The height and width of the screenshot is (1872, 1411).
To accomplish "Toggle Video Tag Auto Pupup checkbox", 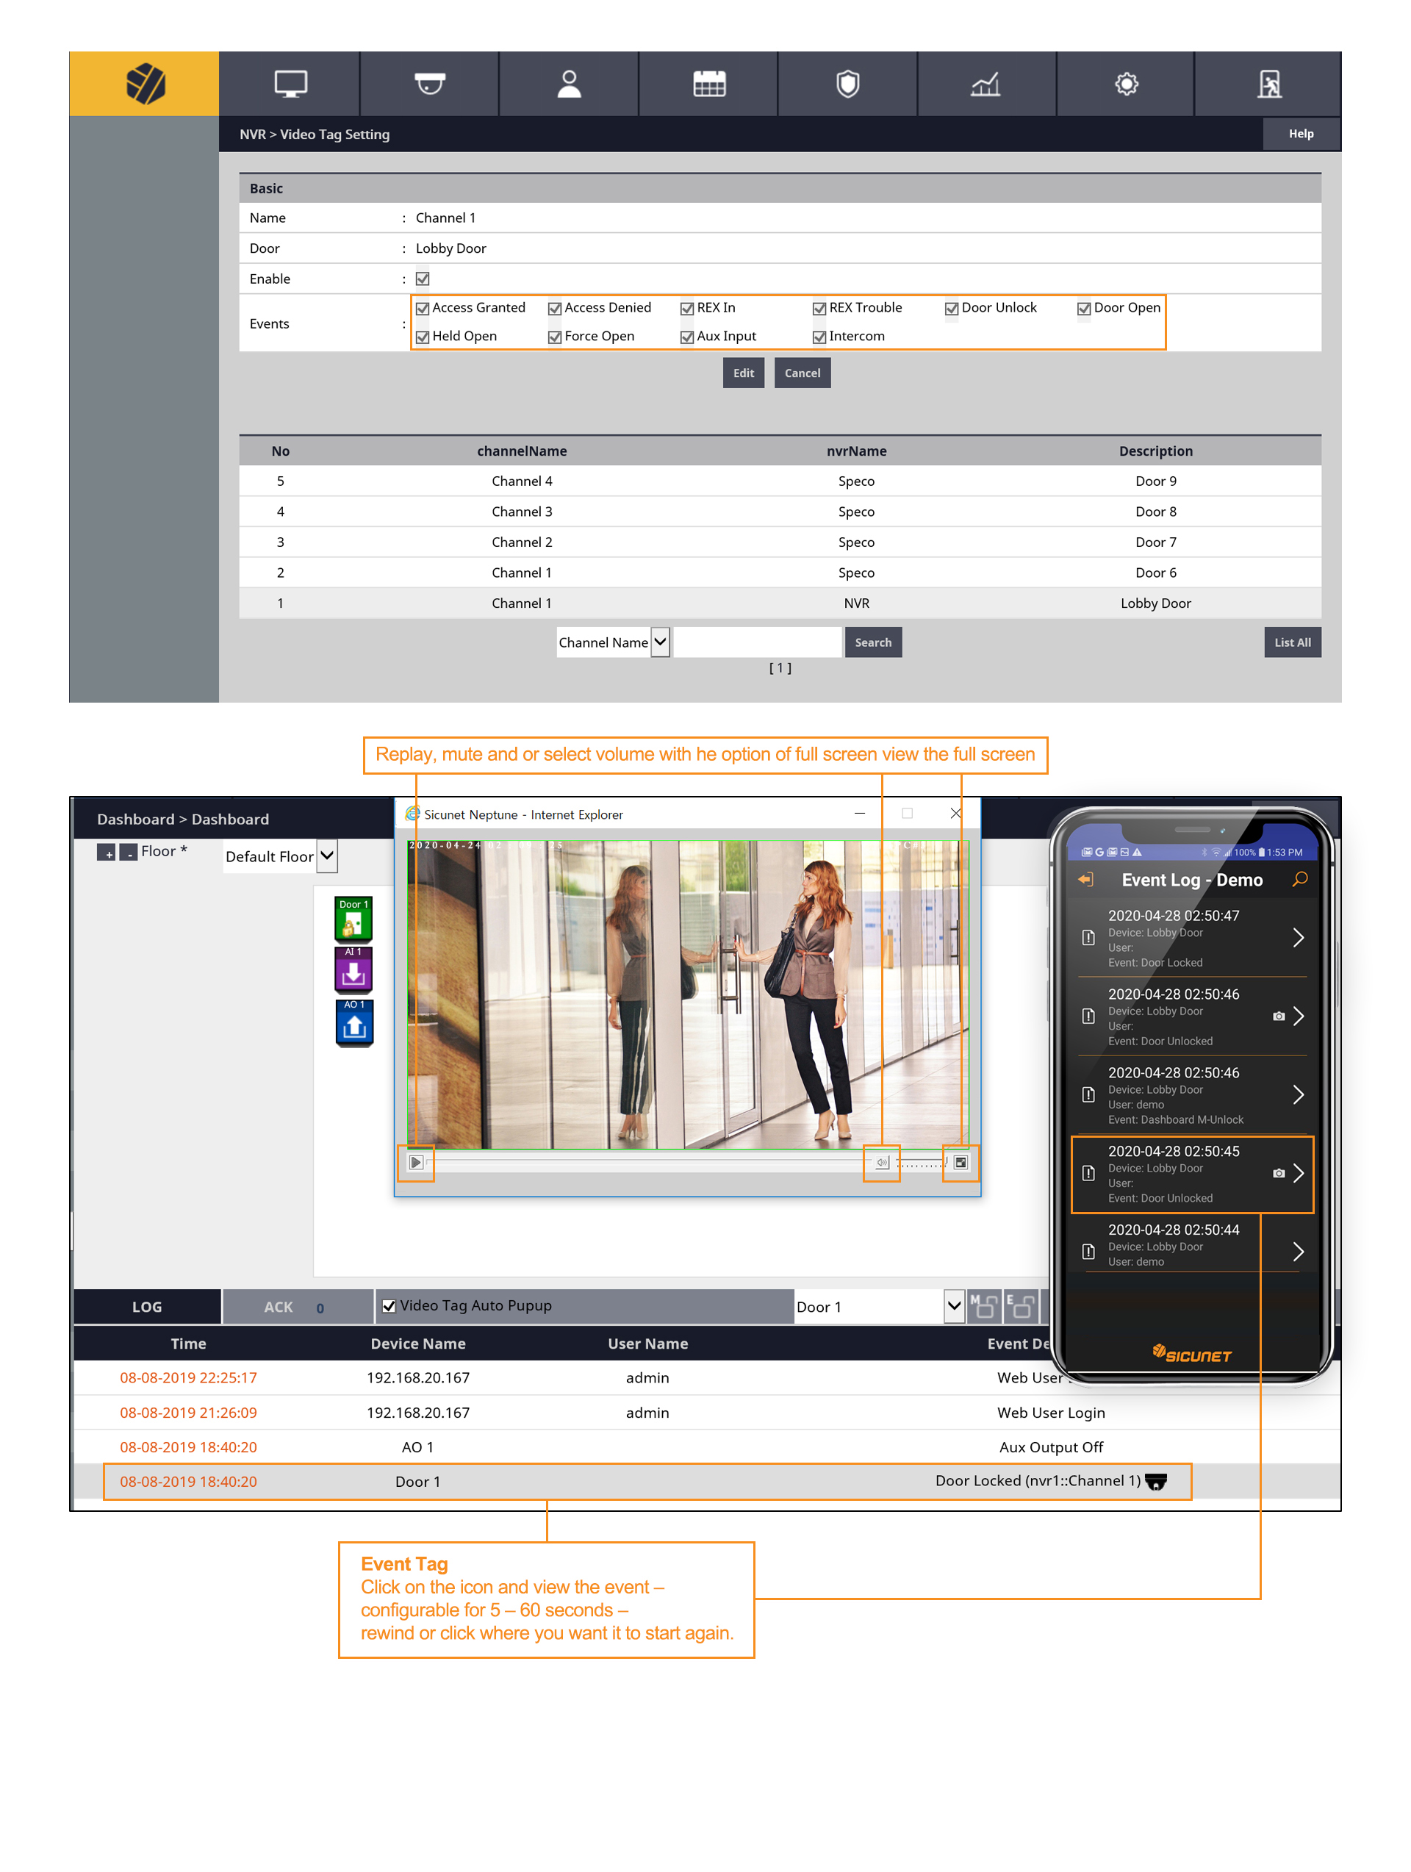I will point(389,1306).
